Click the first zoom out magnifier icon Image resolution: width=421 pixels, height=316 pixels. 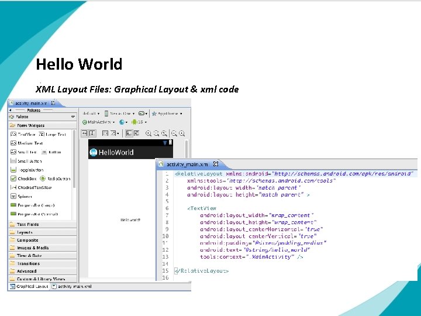click(x=148, y=133)
